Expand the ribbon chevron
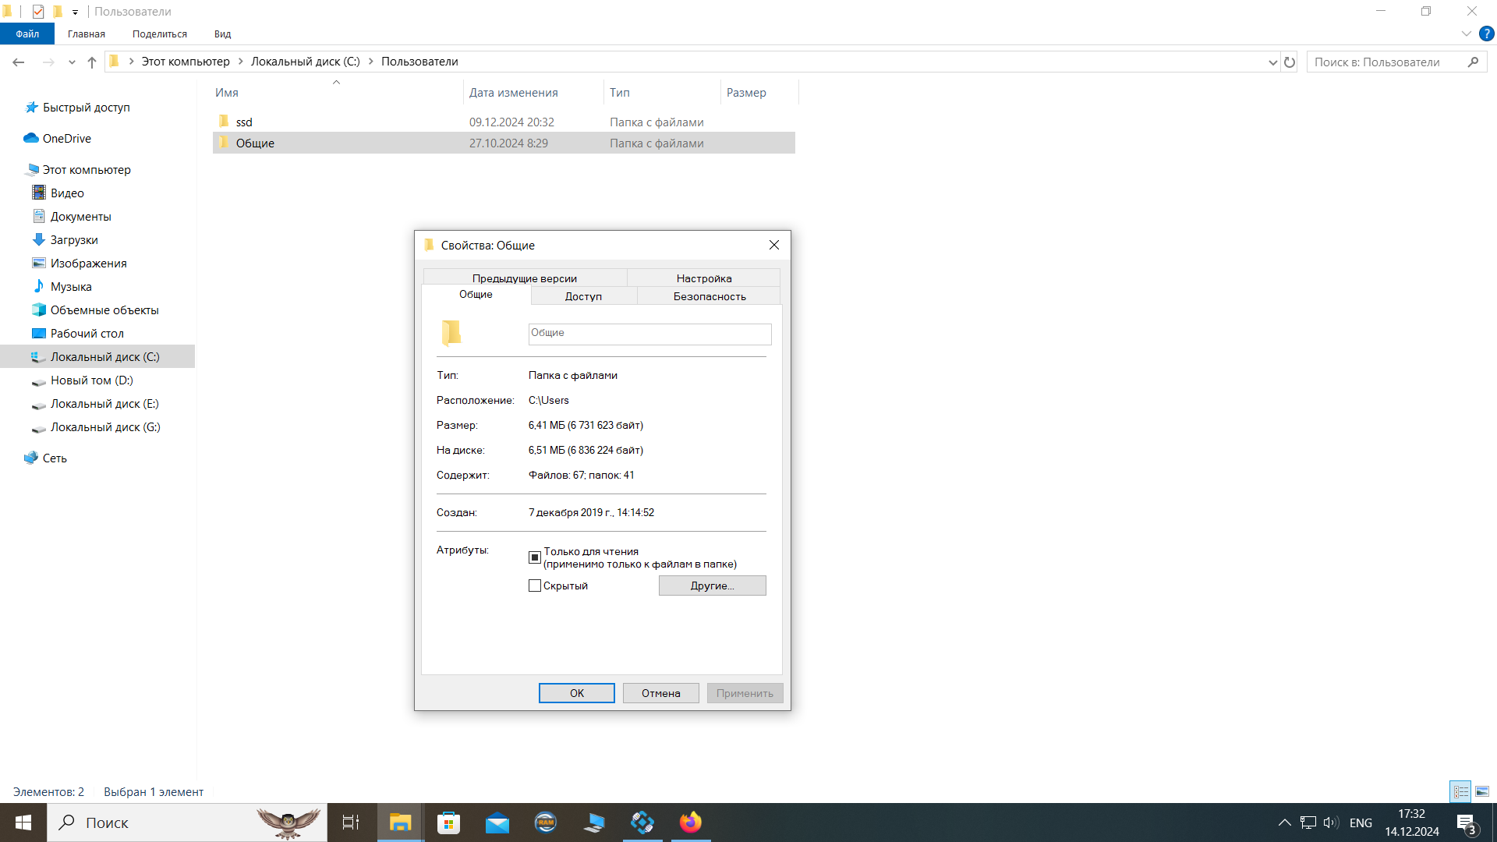 point(1466,34)
